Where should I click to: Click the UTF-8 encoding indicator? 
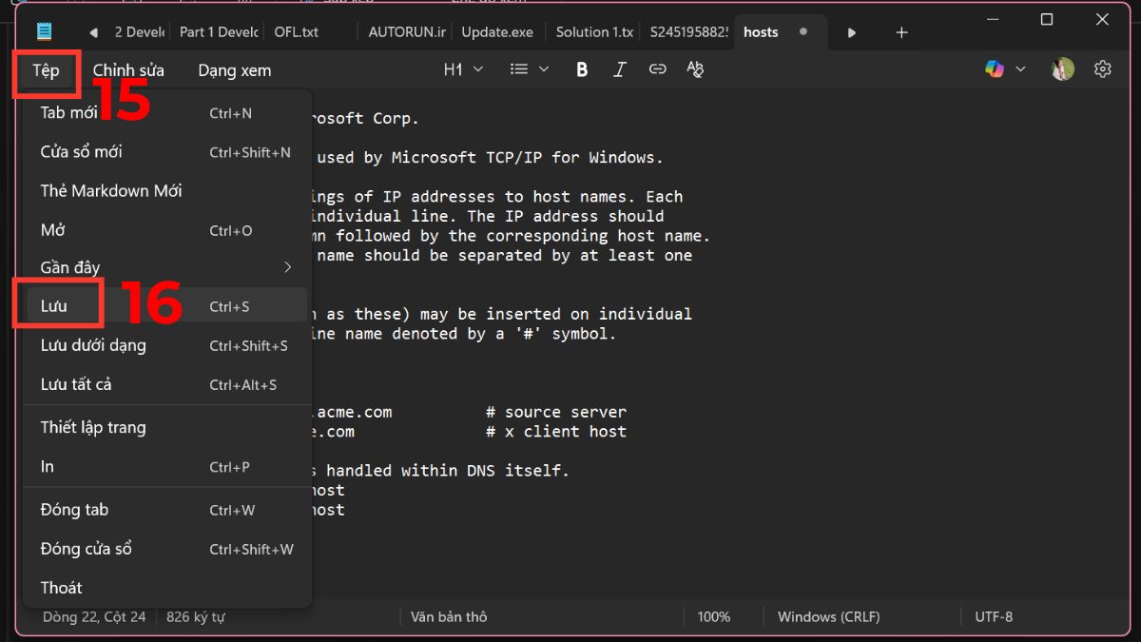[x=994, y=617]
